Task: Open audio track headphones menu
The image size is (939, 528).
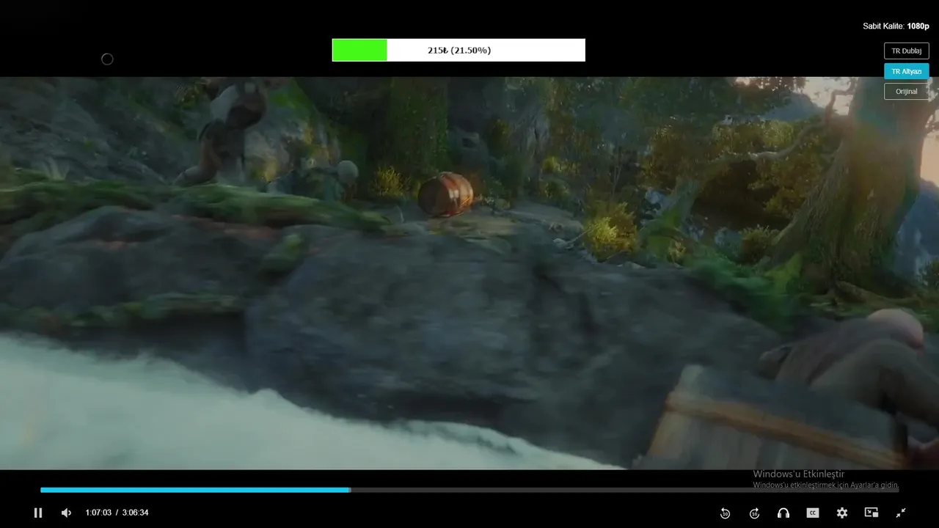Action: click(783, 513)
